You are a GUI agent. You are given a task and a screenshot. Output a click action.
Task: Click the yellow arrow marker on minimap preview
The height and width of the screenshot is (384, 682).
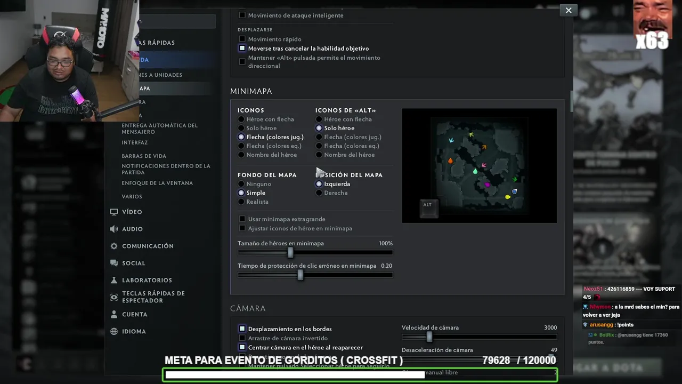tap(471, 134)
